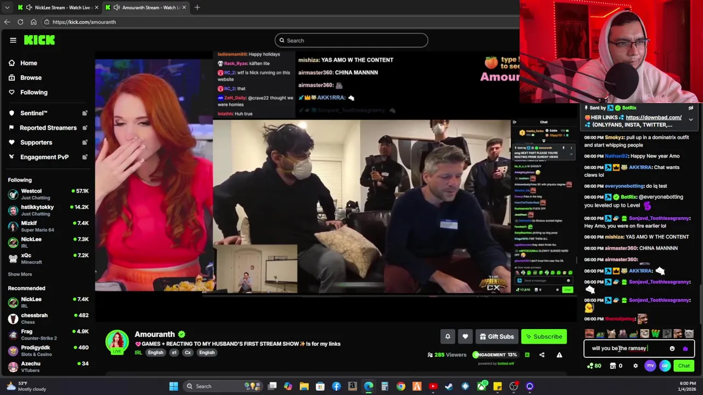Click the GIF button
Image resolution: width=703 pixels, height=395 pixels.
(665, 366)
